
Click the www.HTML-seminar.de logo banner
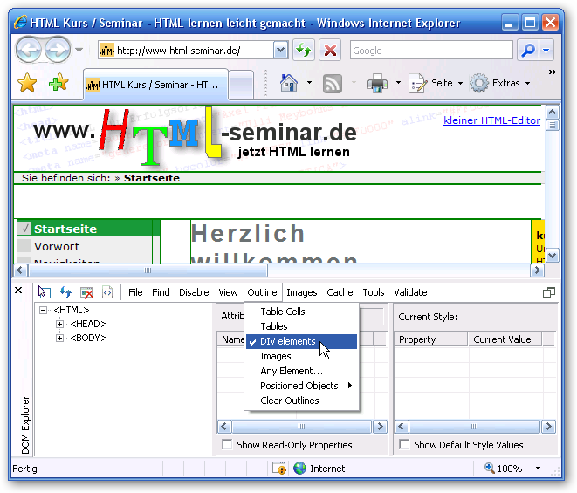(x=195, y=137)
